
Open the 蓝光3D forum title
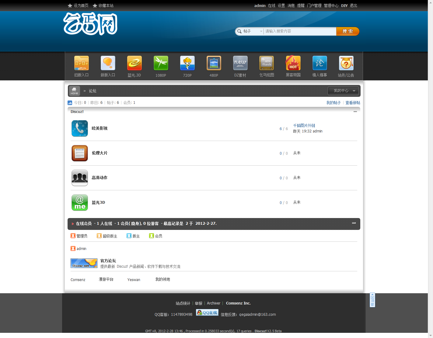coord(99,202)
